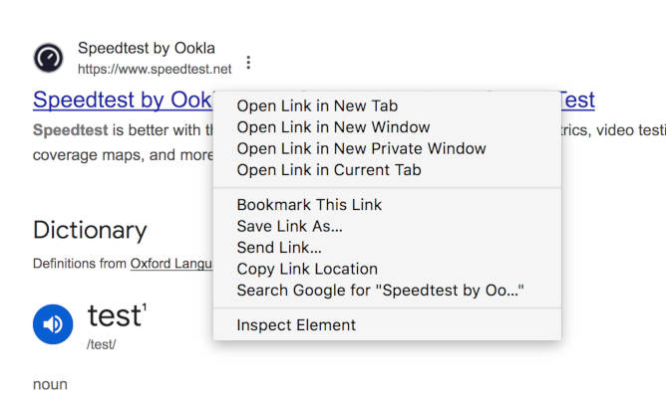Open the three-dot menu beside speedtest.net
Viewport: 666px width, 398px height.
(x=248, y=63)
